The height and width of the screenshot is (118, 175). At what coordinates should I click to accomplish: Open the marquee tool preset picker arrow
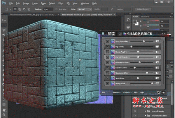10,10
